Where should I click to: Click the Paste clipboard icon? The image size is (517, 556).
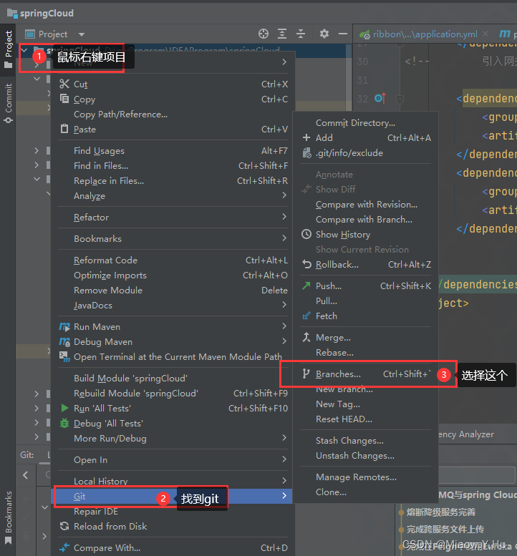[64, 129]
